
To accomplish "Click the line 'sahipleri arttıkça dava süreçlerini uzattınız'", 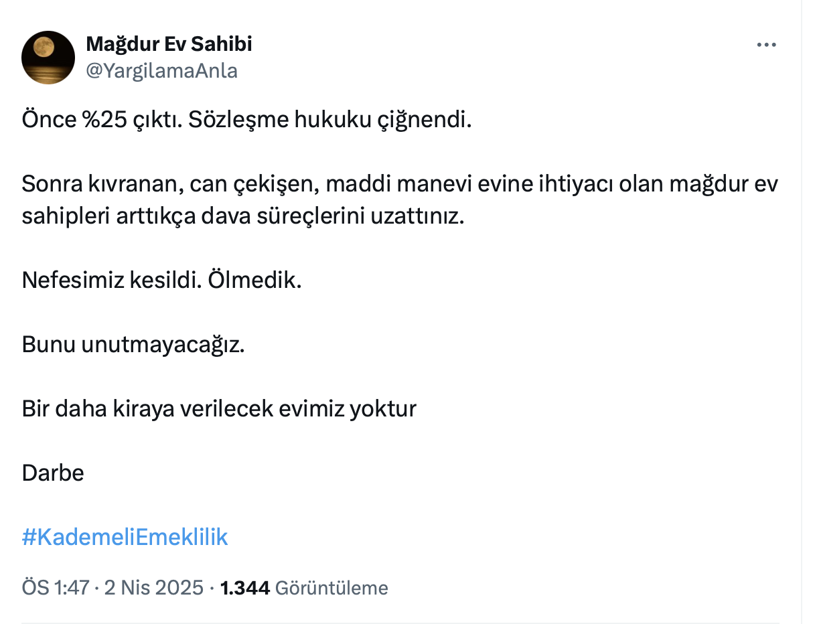I will (x=242, y=216).
